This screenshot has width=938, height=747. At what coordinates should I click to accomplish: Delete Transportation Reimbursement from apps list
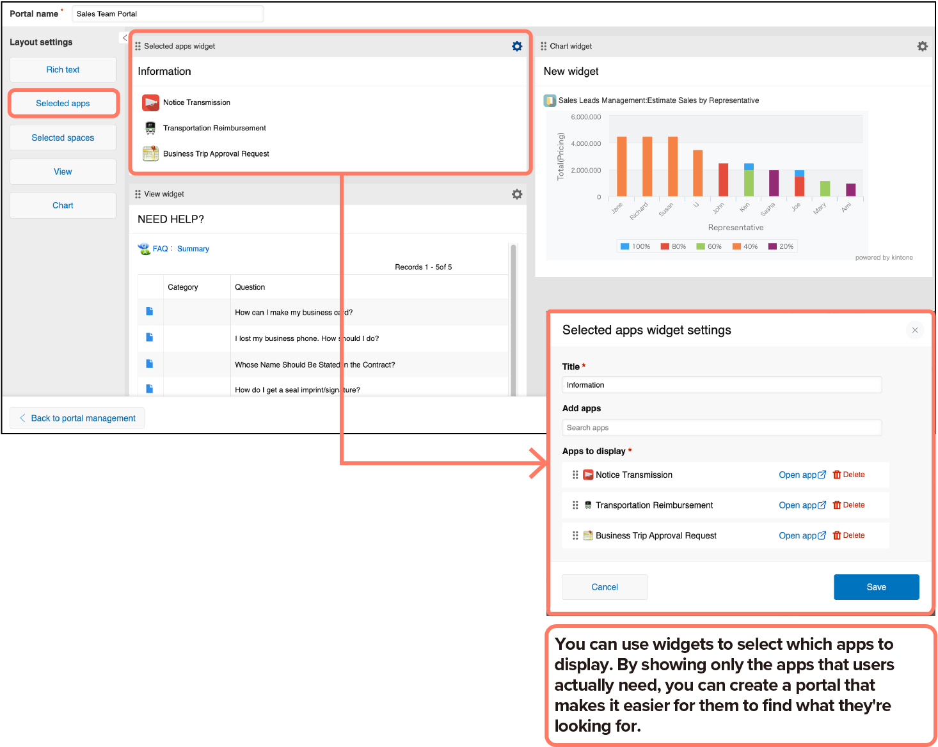click(x=848, y=505)
